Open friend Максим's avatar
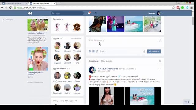This screenshot has width=196, height=110. pos(67,46)
